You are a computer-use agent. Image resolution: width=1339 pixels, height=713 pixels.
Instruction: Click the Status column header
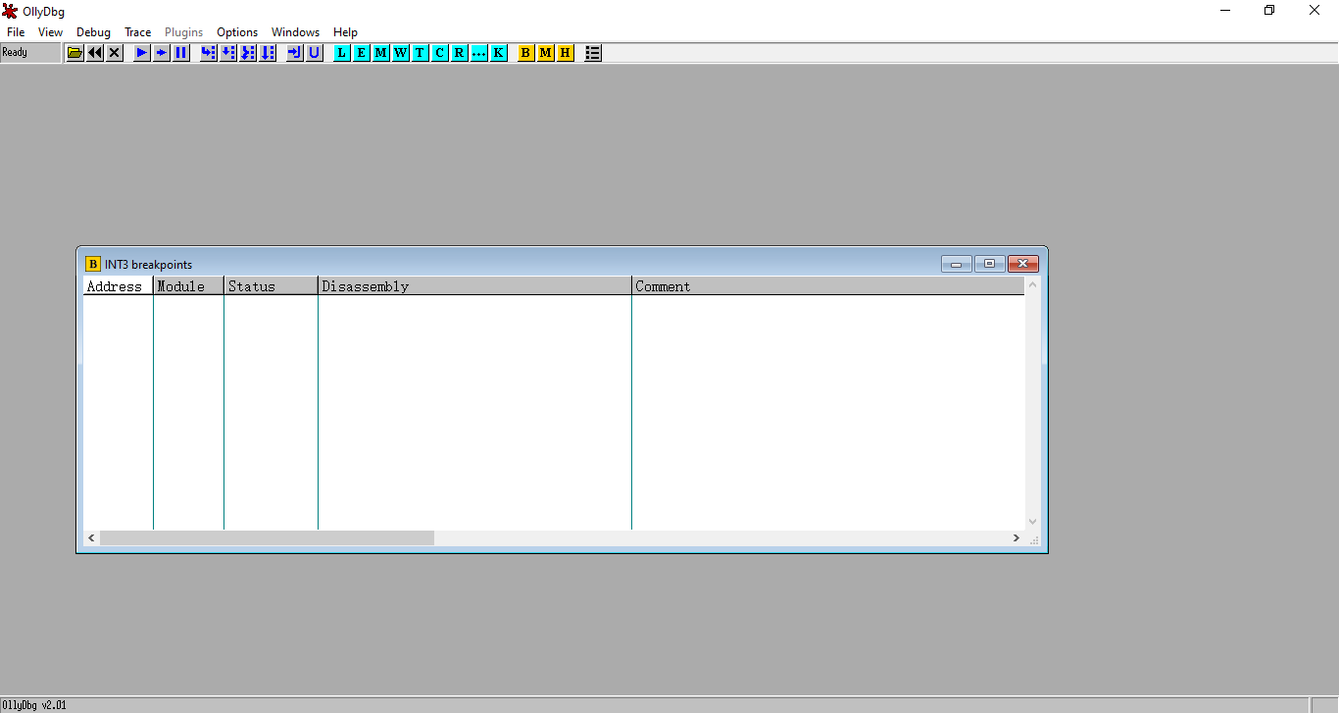(x=272, y=286)
